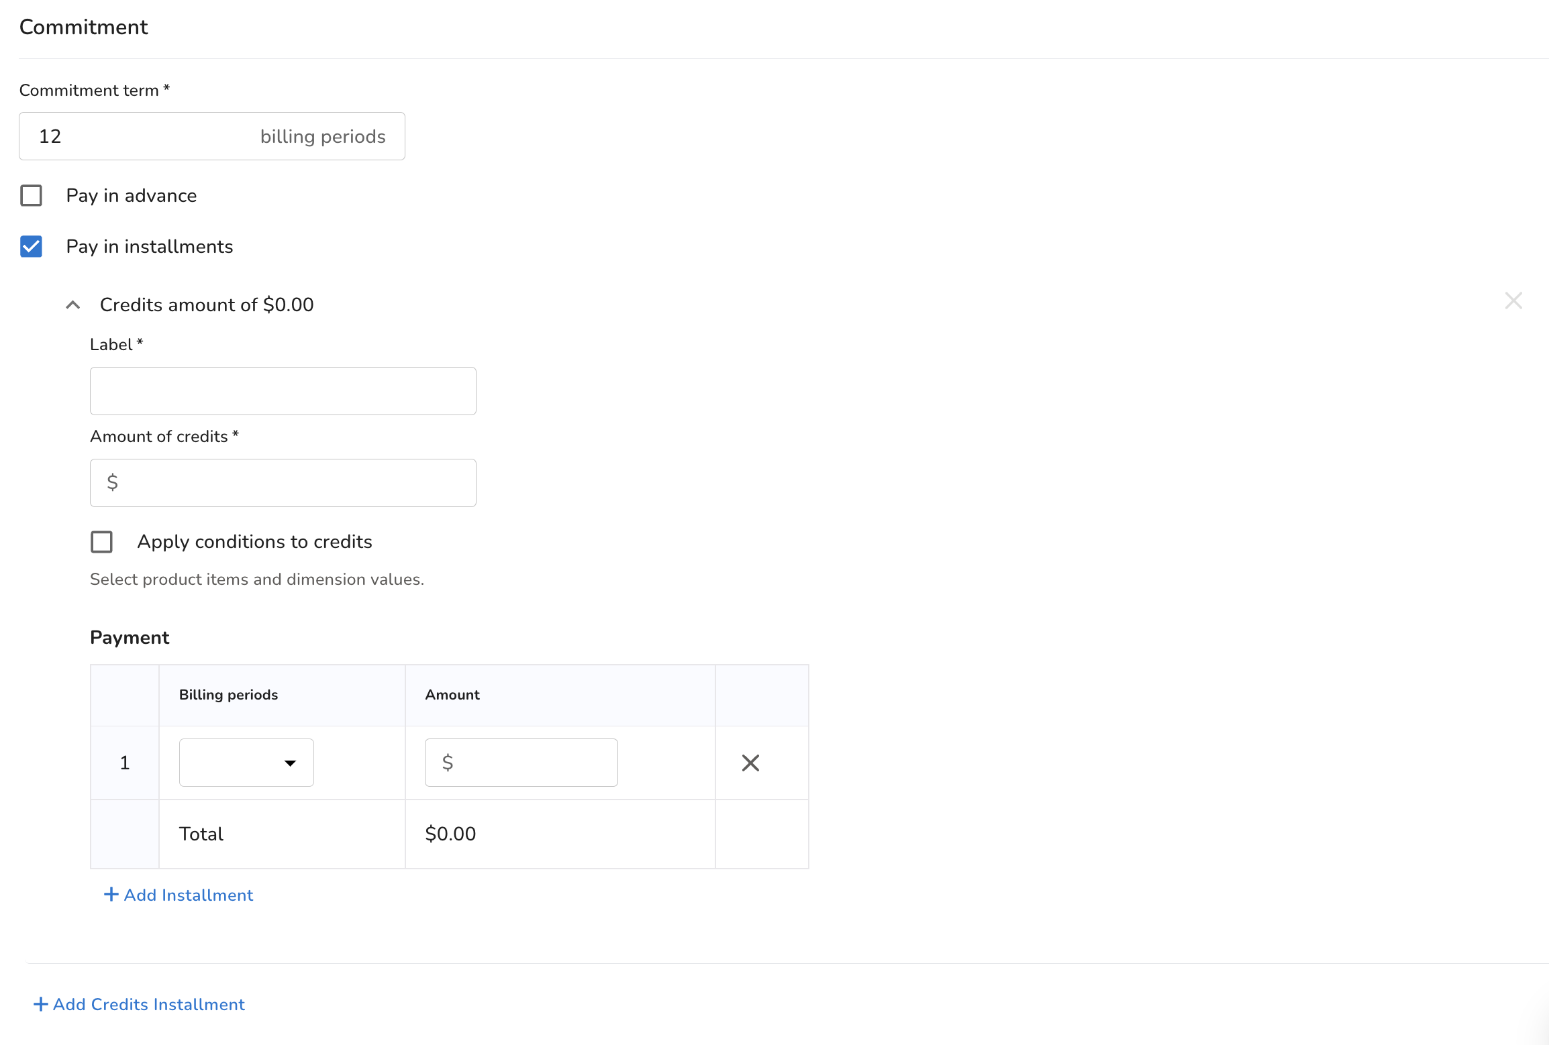Dismiss the credits amount section with X
The image size is (1549, 1045).
(1513, 301)
